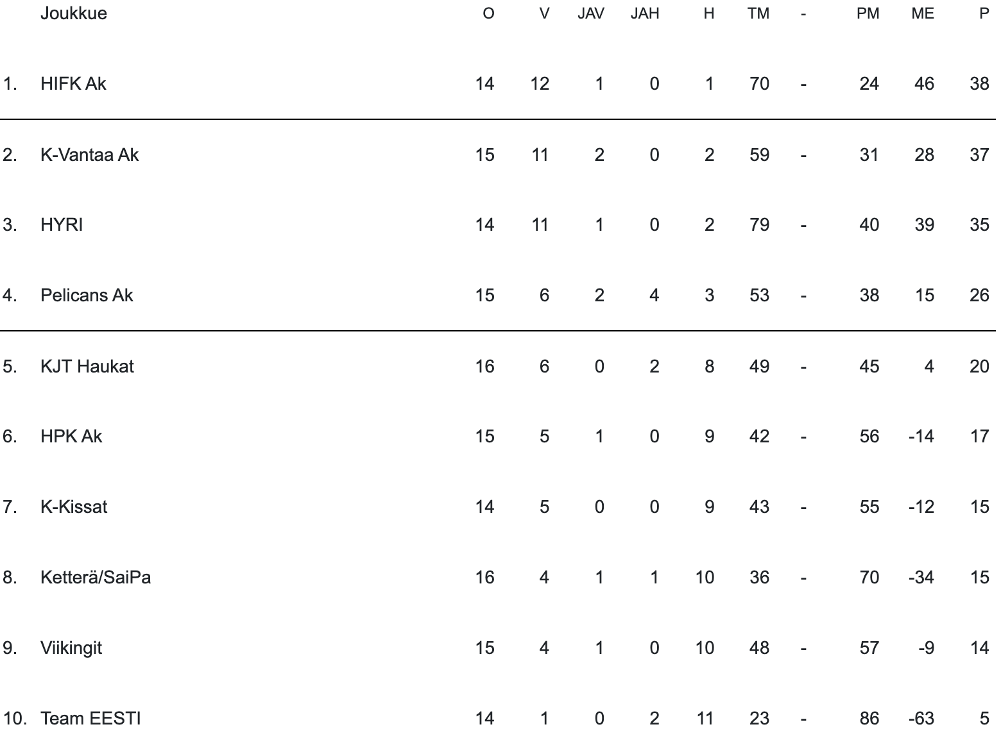Click the V wins column header
1001x745 pixels.
pyautogui.click(x=544, y=13)
